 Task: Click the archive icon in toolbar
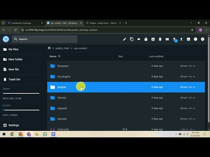click(153, 39)
